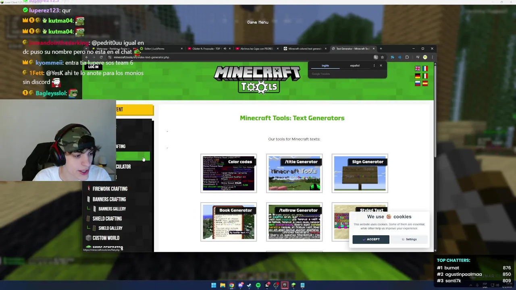
Task: Open Custom World in the sidebar
Action: click(106, 238)
